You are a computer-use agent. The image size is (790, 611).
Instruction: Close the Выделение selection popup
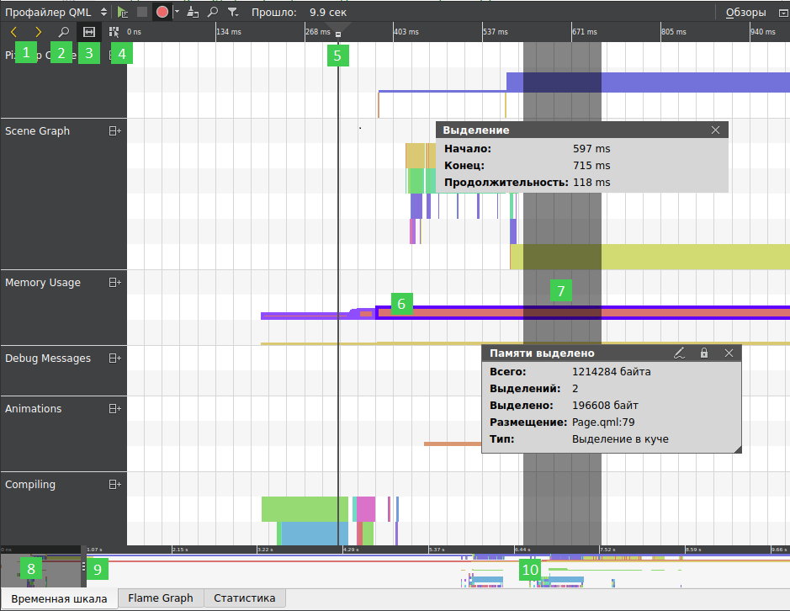(715, 130)
